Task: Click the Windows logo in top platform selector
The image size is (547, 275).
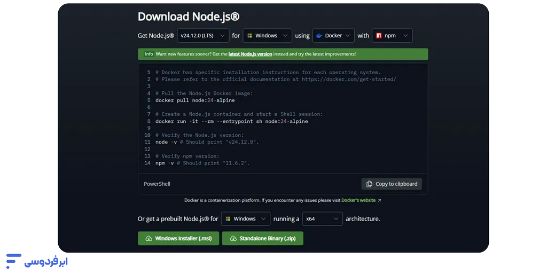Action: pos(249,36)
